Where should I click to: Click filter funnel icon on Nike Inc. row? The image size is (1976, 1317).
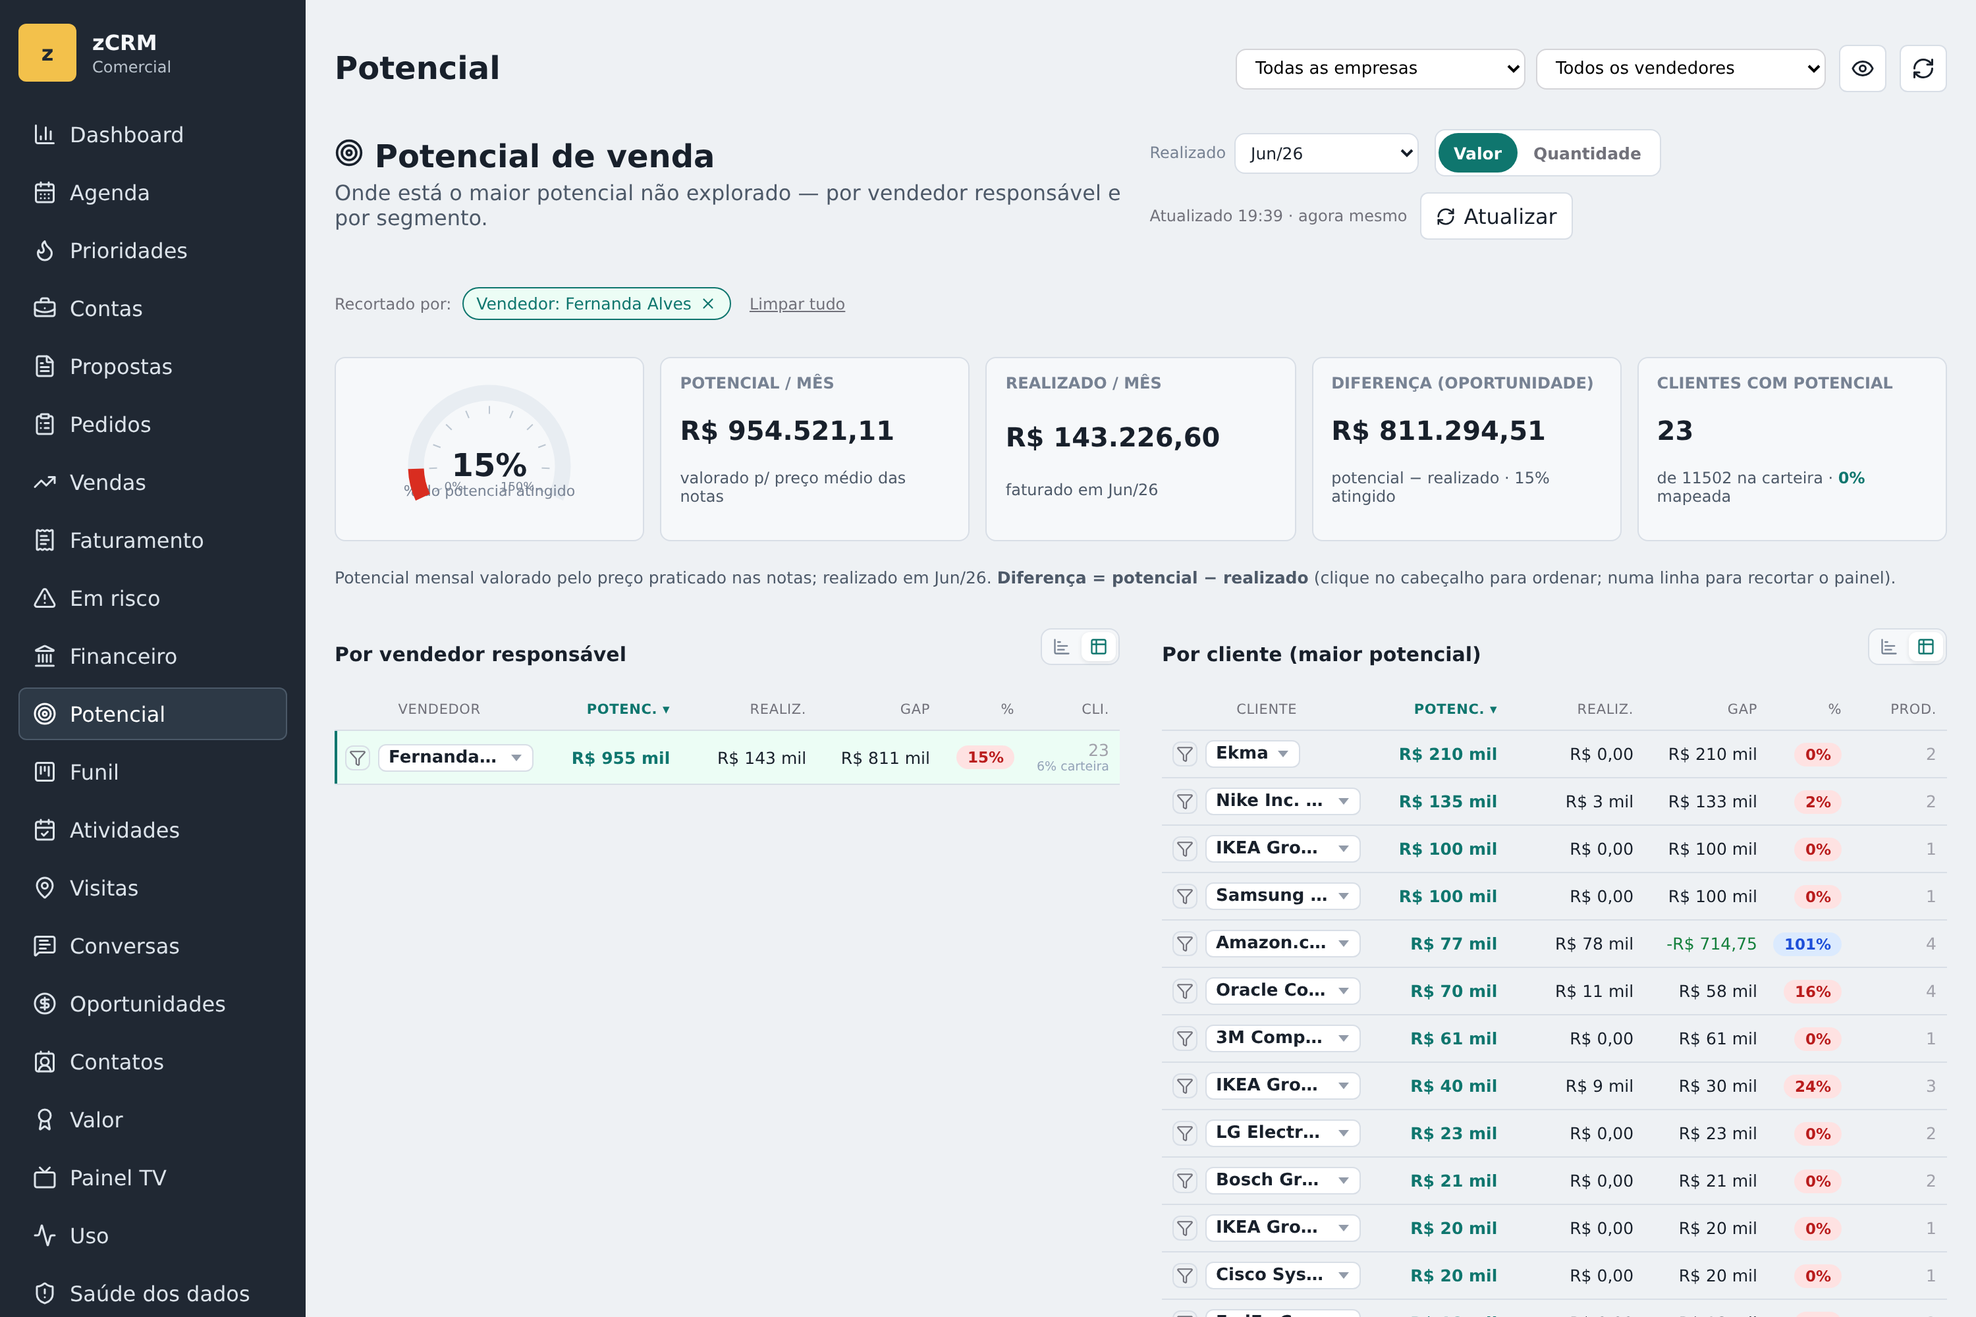(1184, 801)
